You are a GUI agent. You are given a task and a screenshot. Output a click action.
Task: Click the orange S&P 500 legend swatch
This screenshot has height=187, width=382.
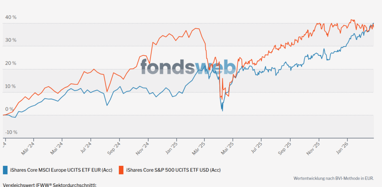122,170
